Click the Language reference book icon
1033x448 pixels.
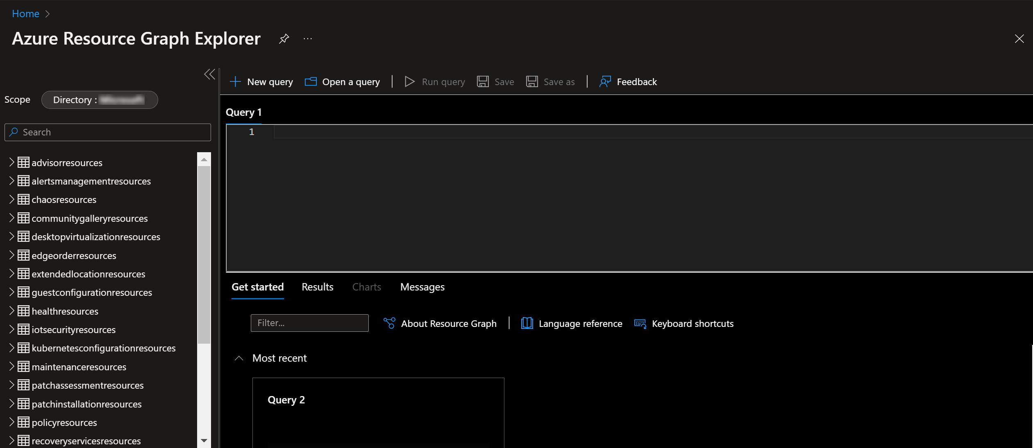tap(527, 323)
